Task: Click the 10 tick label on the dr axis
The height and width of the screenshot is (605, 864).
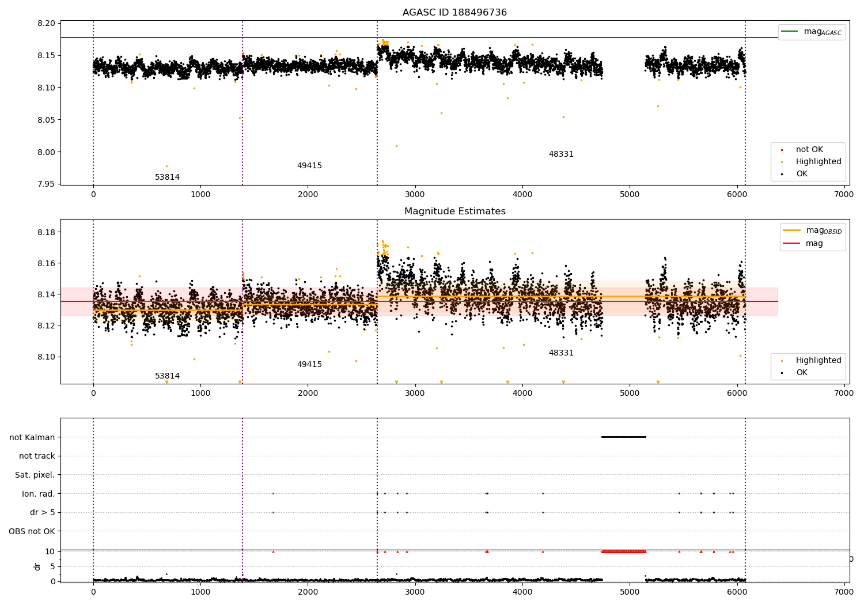Action: point(50,551)
